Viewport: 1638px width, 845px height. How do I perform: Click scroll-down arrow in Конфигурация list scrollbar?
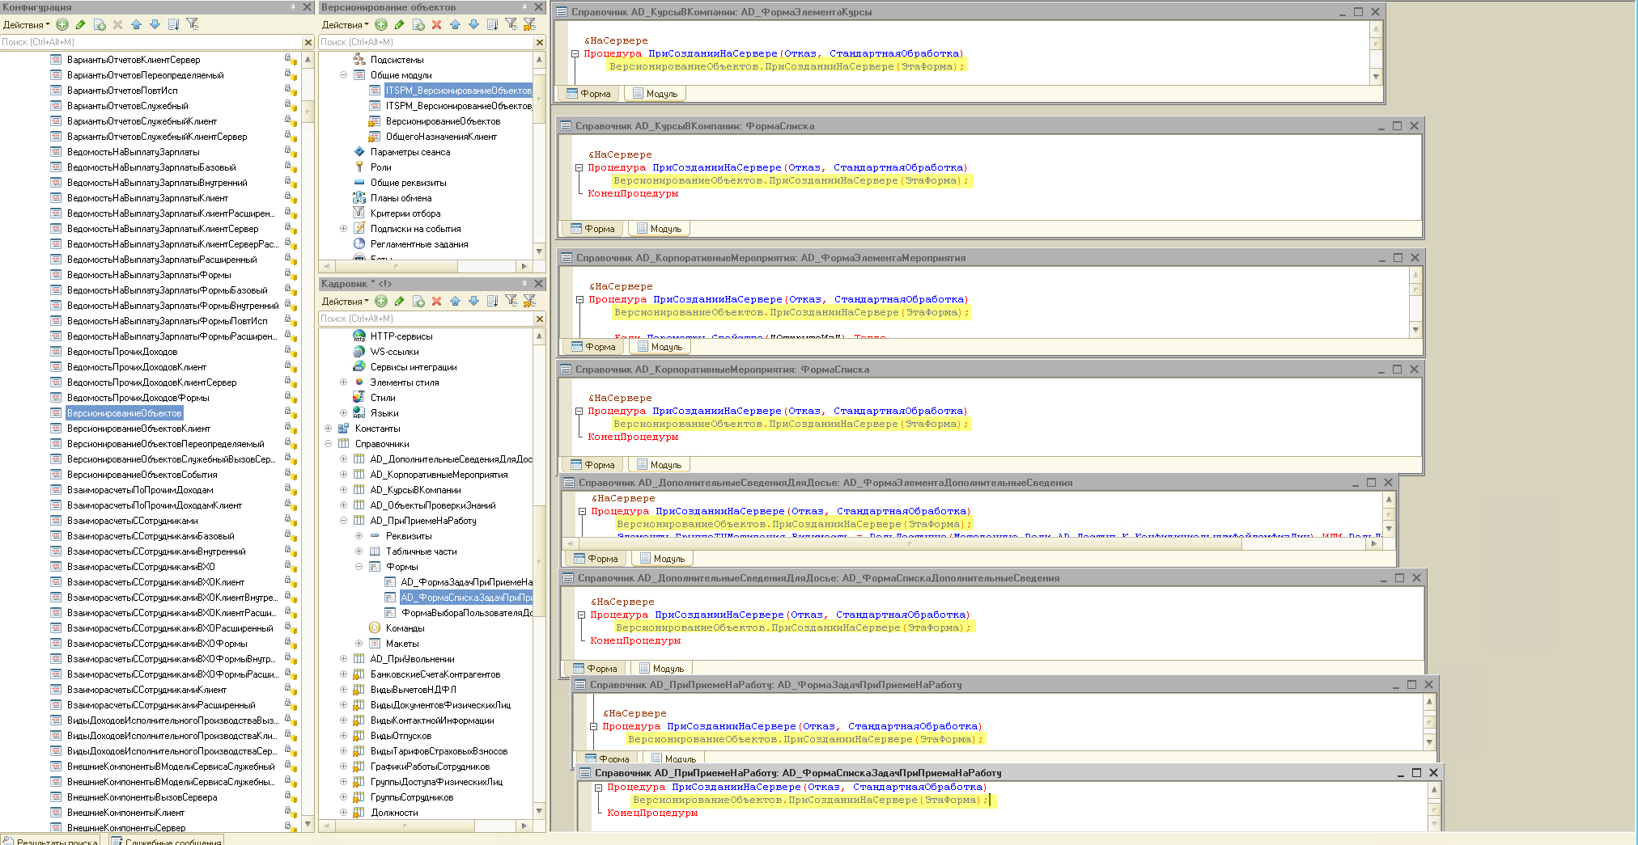click(308, 825)
